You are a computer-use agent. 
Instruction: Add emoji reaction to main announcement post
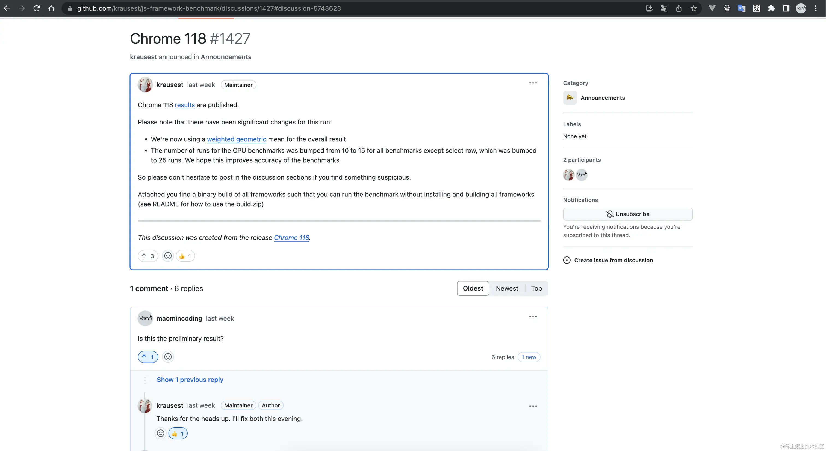168,256
